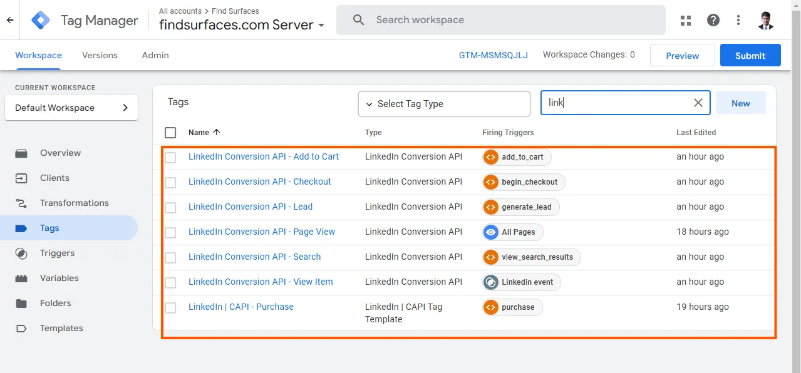Check the Page View tag checkbox
The height and width of the screenshot is (373, 801).
click(170, 232)
